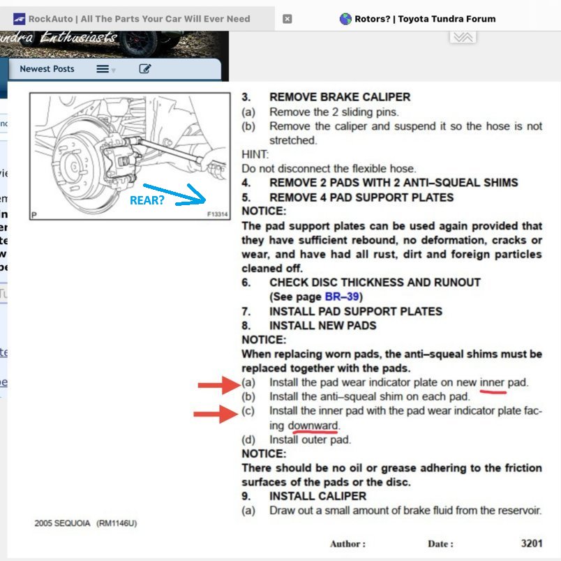Click the notice "There should be no oil or grease"

tap(391, 475)
